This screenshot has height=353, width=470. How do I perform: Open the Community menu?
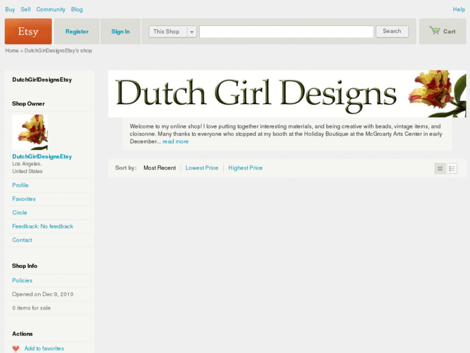click(x=50, y=9)
